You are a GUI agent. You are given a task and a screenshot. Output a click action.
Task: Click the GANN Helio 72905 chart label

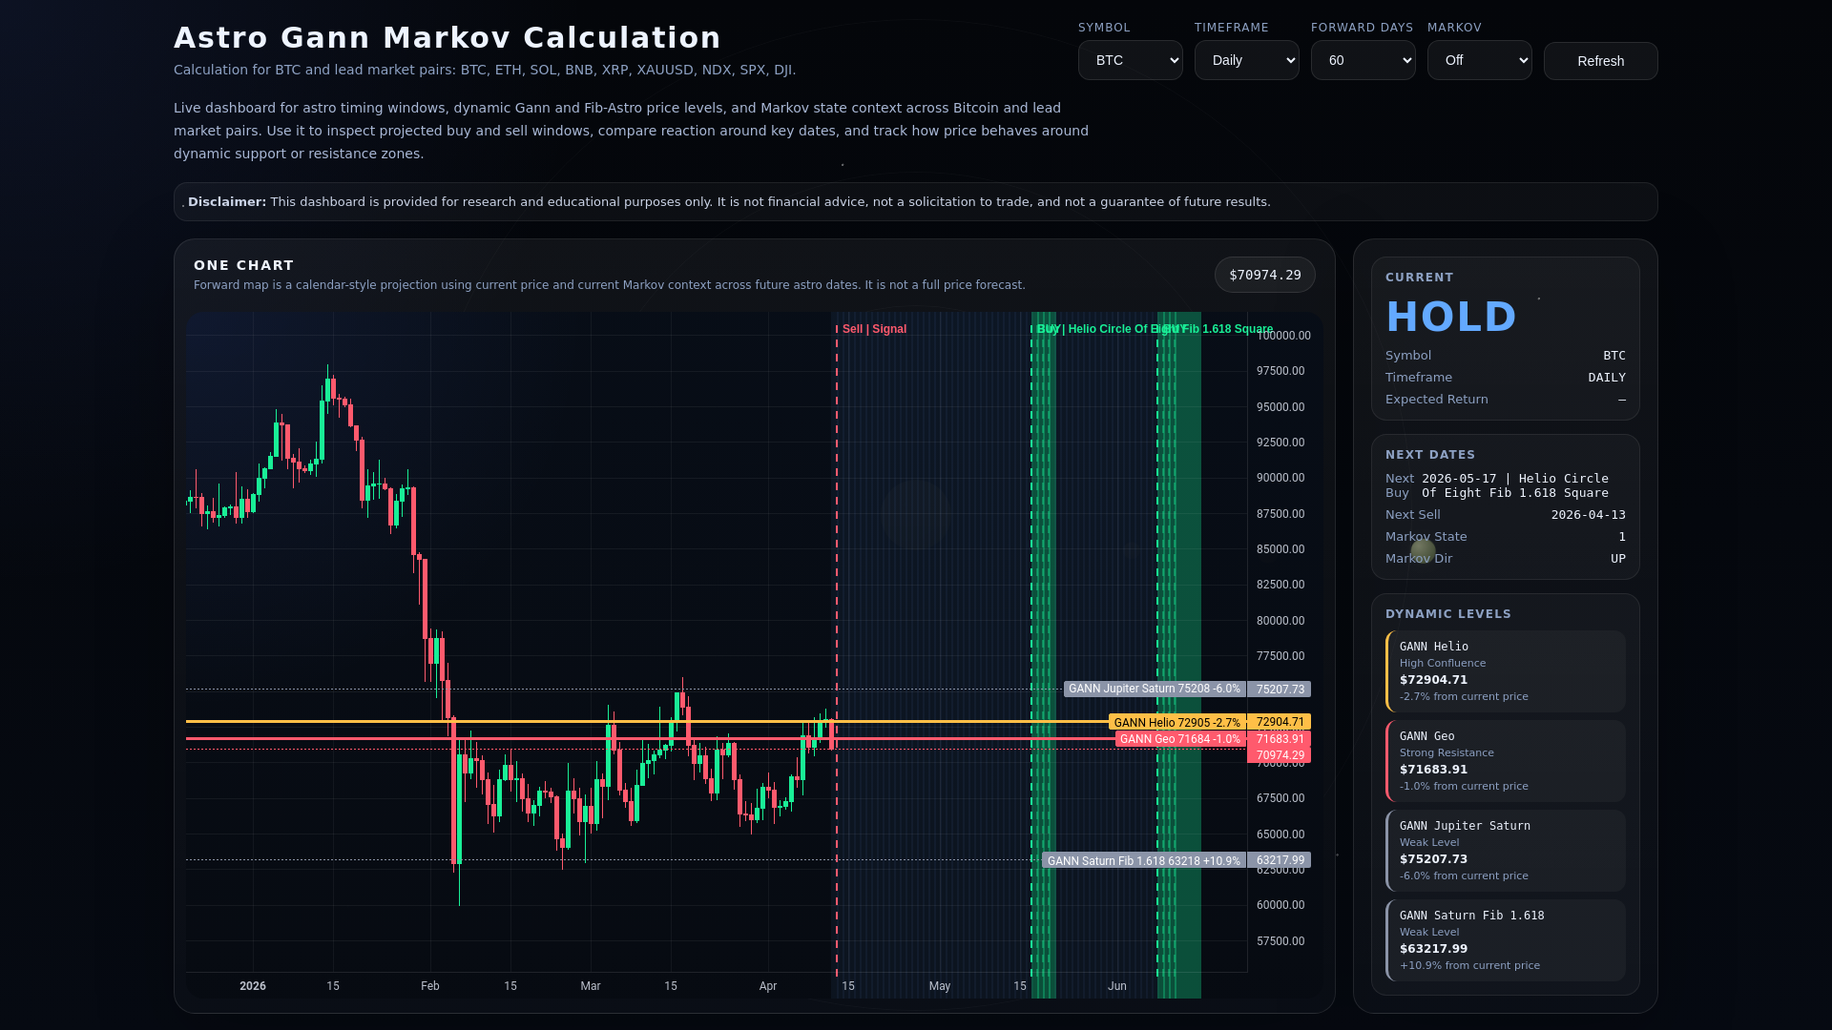click(1176, 723)
